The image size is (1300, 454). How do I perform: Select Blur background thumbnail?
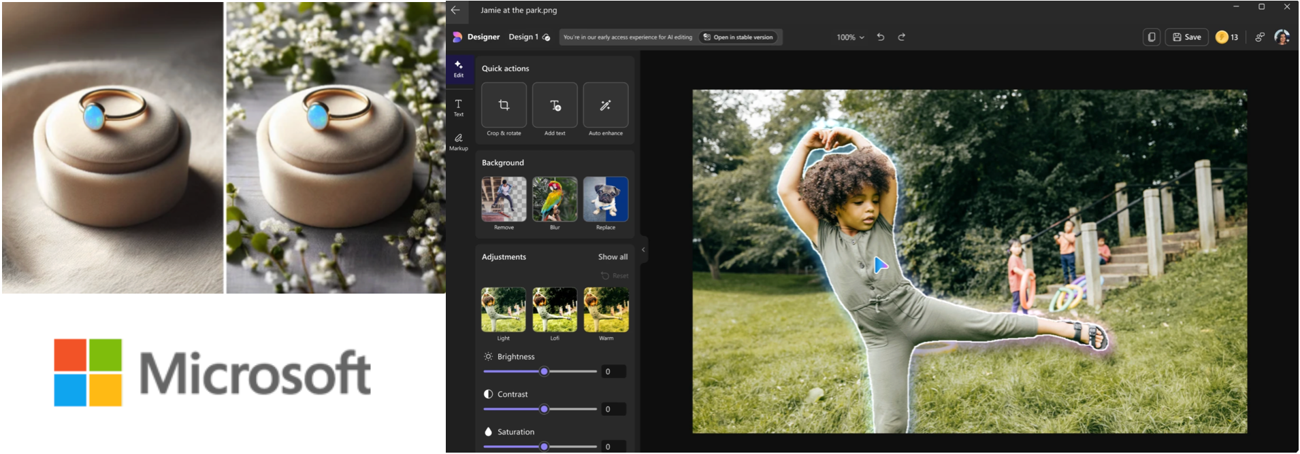[555, 199]
